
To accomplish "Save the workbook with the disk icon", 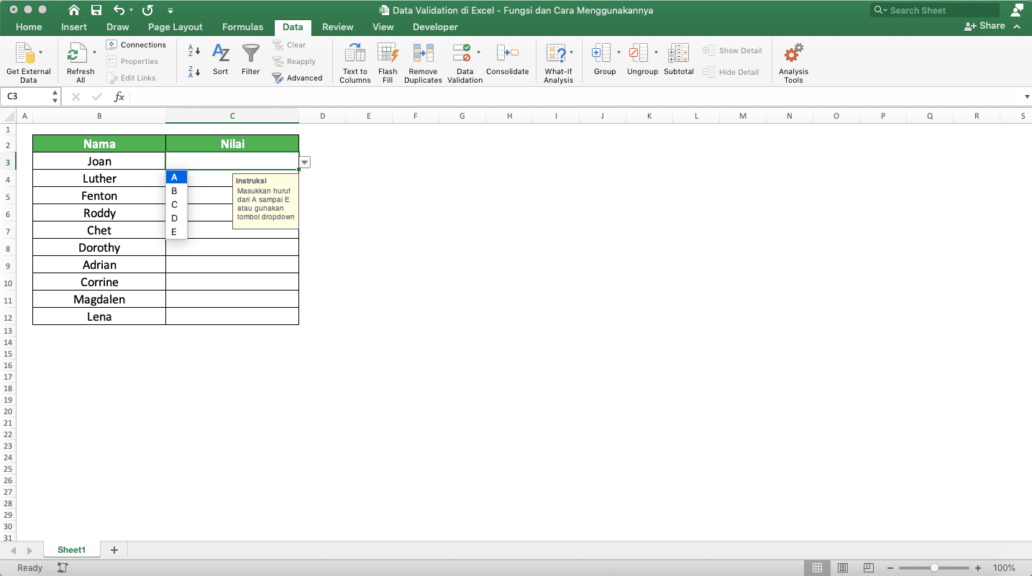I will click(96, 10).
